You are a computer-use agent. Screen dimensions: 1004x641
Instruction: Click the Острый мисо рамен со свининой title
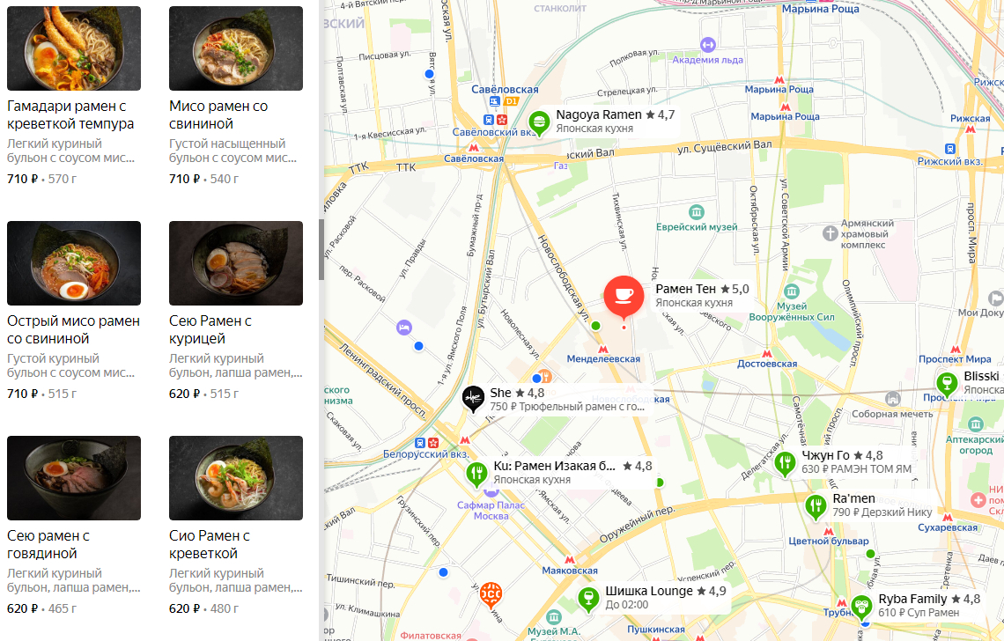coord(74,330)
